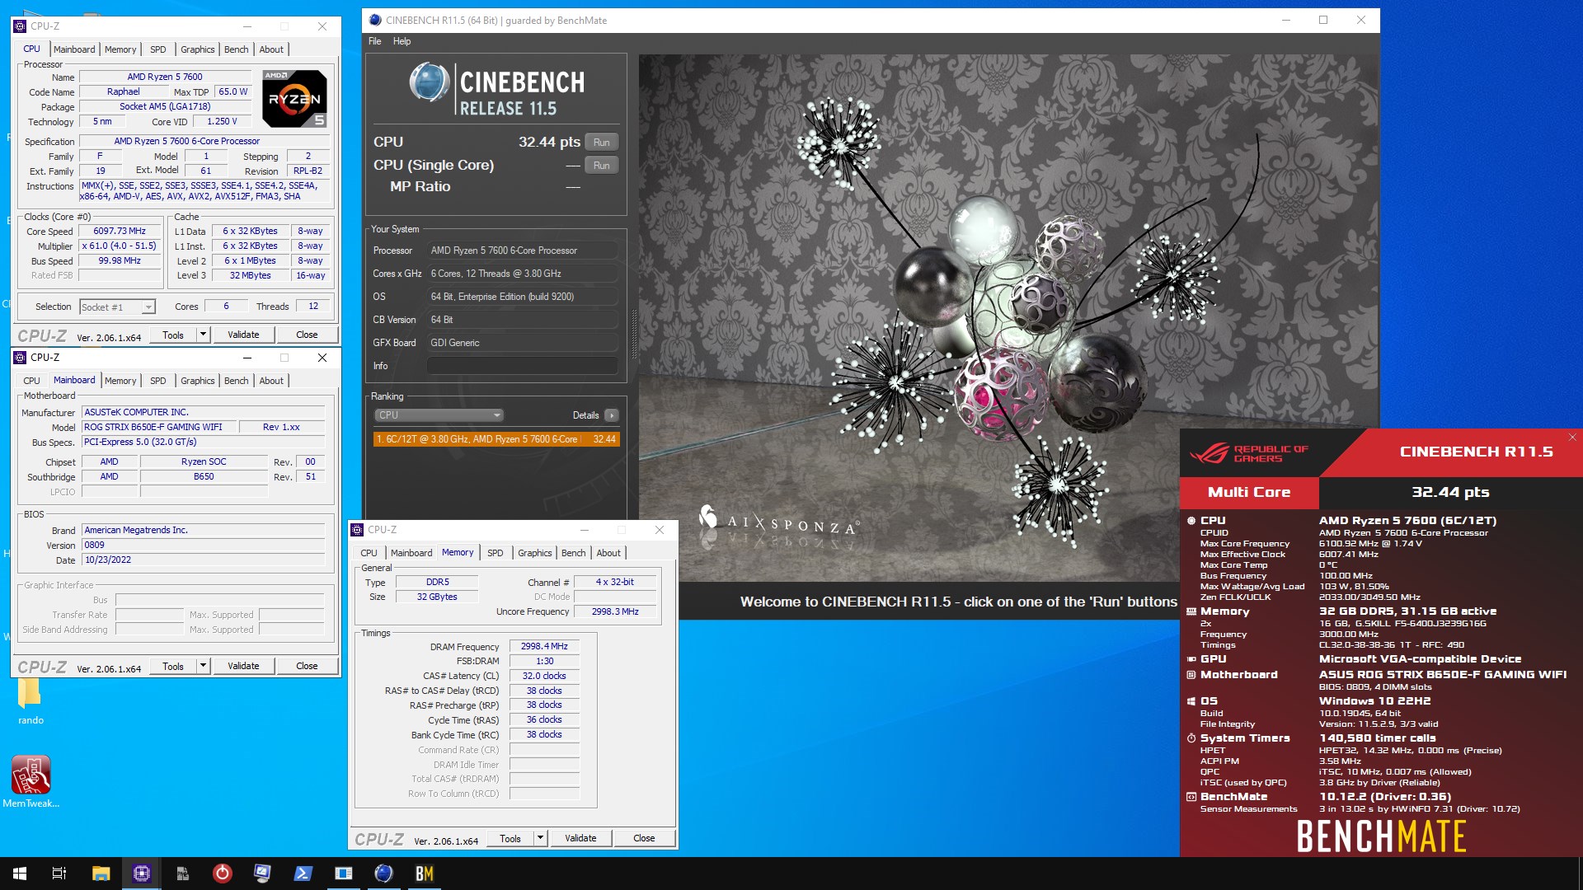Viewport: 1583px width, 890px height.
Task: Click the Memory Size 32 GBytes value
Action: point(437,597)
